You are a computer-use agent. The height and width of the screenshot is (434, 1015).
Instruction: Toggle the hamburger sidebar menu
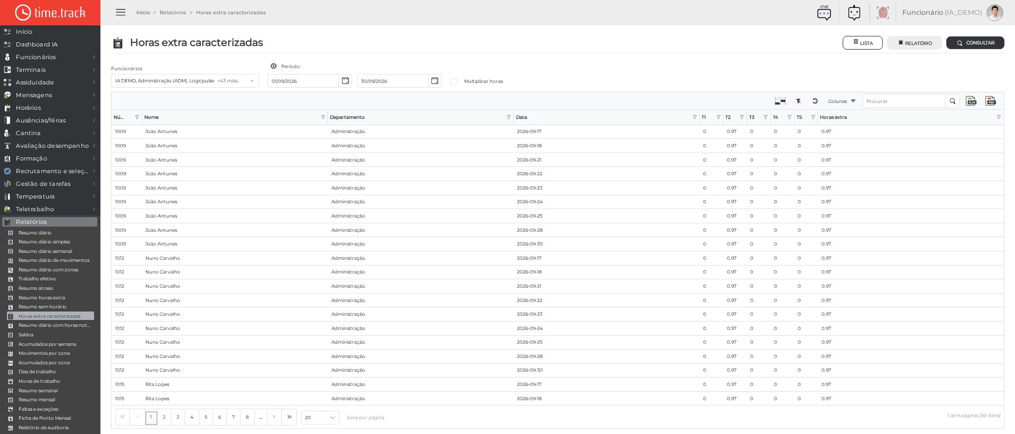(x=121, y=12)
